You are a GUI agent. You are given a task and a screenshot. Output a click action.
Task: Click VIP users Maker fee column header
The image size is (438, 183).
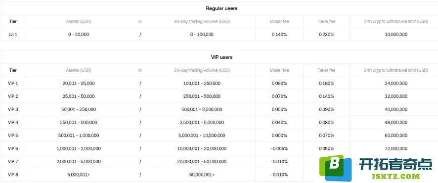pyautogui.click(x=279, y=70)
